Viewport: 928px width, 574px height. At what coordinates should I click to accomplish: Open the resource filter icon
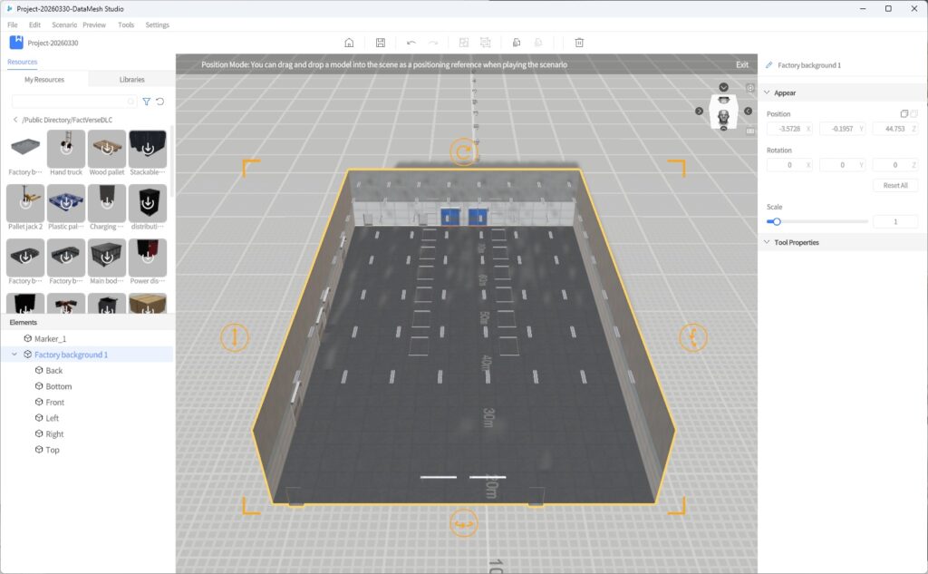pos(146,102)
